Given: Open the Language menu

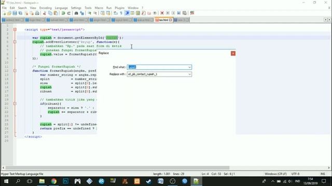Looking at the screenshot, I should click(x=61, y=8).
